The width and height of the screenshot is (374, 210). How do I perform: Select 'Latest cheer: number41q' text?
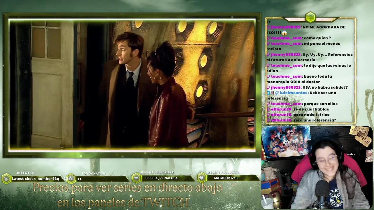point(35,178)
